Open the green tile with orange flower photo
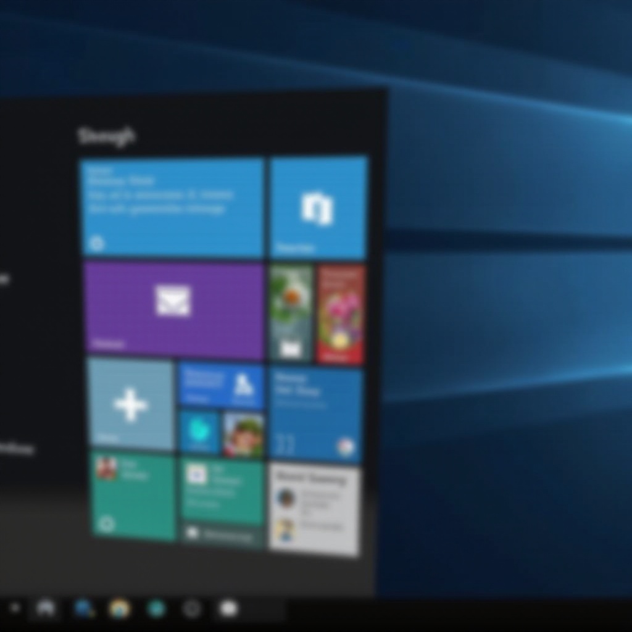The width and height of the screenshot is (632, 632). coord(291,313)
